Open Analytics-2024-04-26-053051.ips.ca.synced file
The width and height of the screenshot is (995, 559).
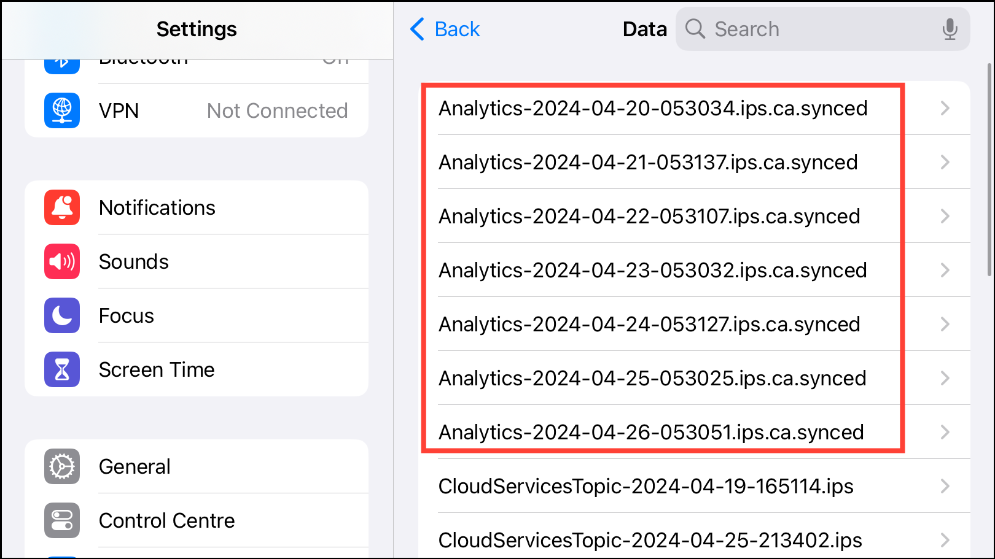(x=651, y=432)
